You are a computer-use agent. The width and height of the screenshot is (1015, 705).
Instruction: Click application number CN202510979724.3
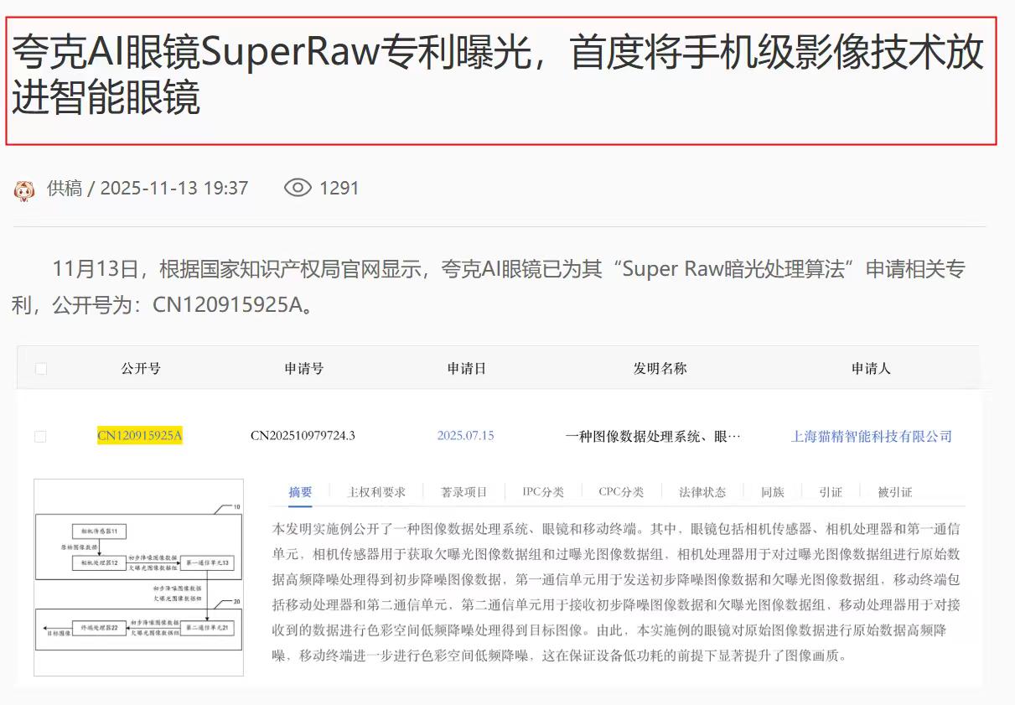(303, 436)
